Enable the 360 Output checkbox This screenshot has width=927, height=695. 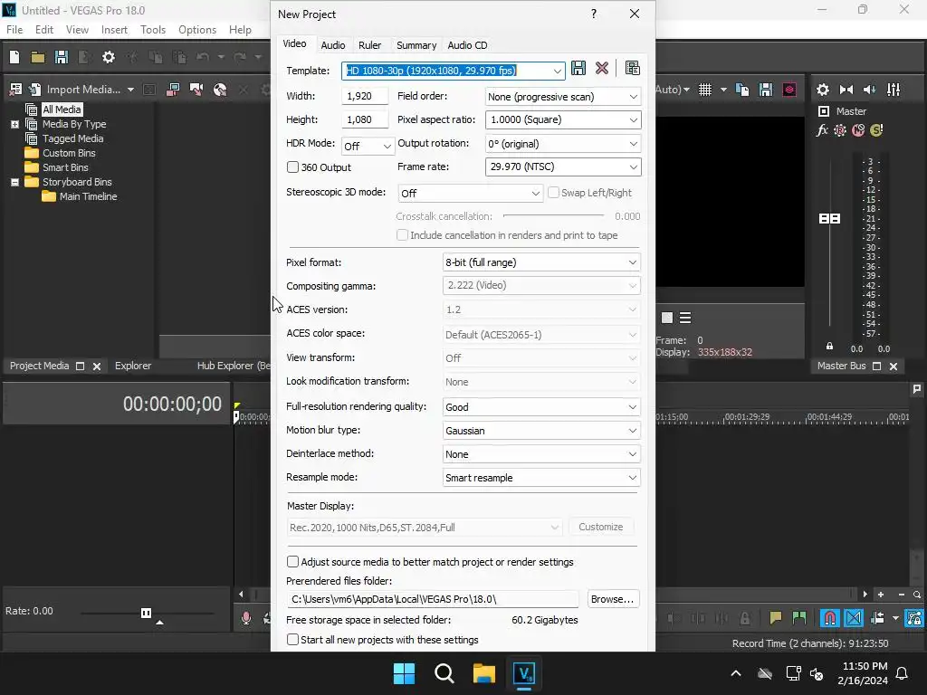(292, 167)
